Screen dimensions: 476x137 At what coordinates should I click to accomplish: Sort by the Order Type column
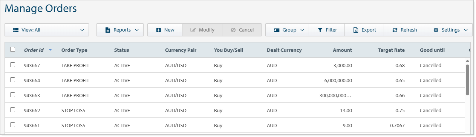click(74, 50)
